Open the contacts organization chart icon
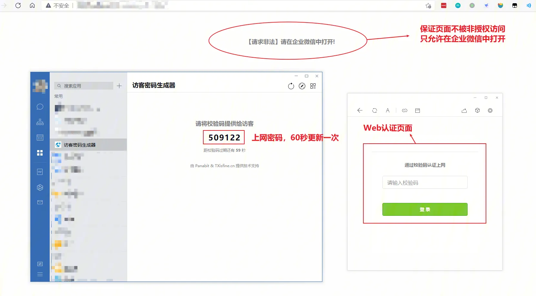The width and height of the screenshot is (536, 296). (x=40, y=122)
